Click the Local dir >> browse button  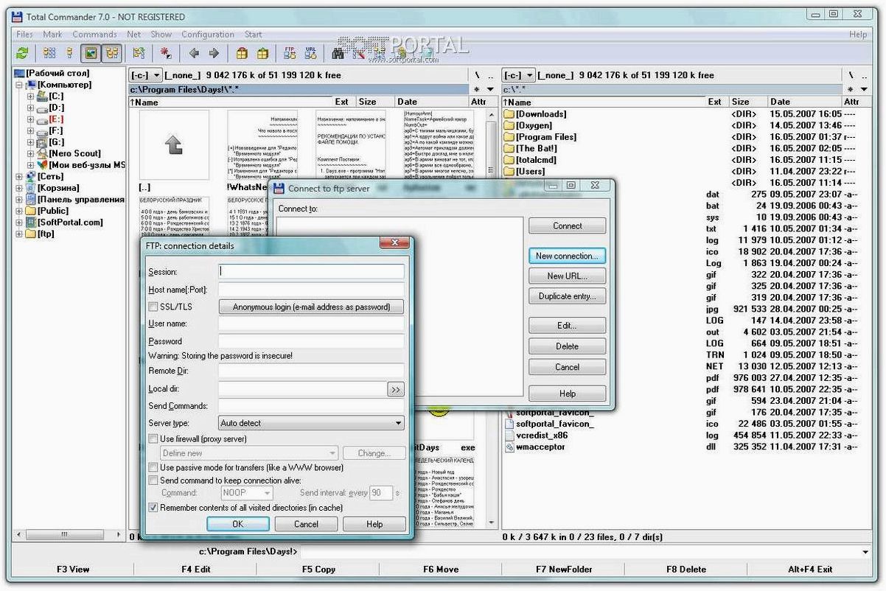point(395,389)
